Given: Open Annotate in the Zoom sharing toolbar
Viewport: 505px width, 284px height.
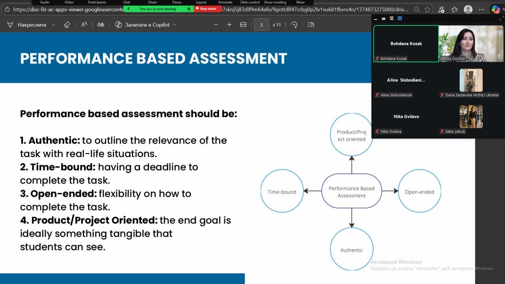Looking at the screenshot, I should (x=225, y=2).
